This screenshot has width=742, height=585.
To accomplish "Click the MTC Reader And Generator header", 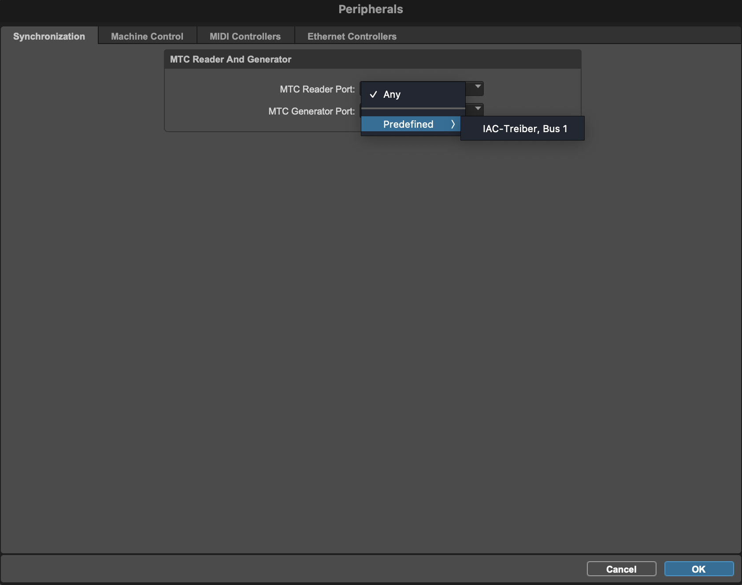I will [231, 59].
